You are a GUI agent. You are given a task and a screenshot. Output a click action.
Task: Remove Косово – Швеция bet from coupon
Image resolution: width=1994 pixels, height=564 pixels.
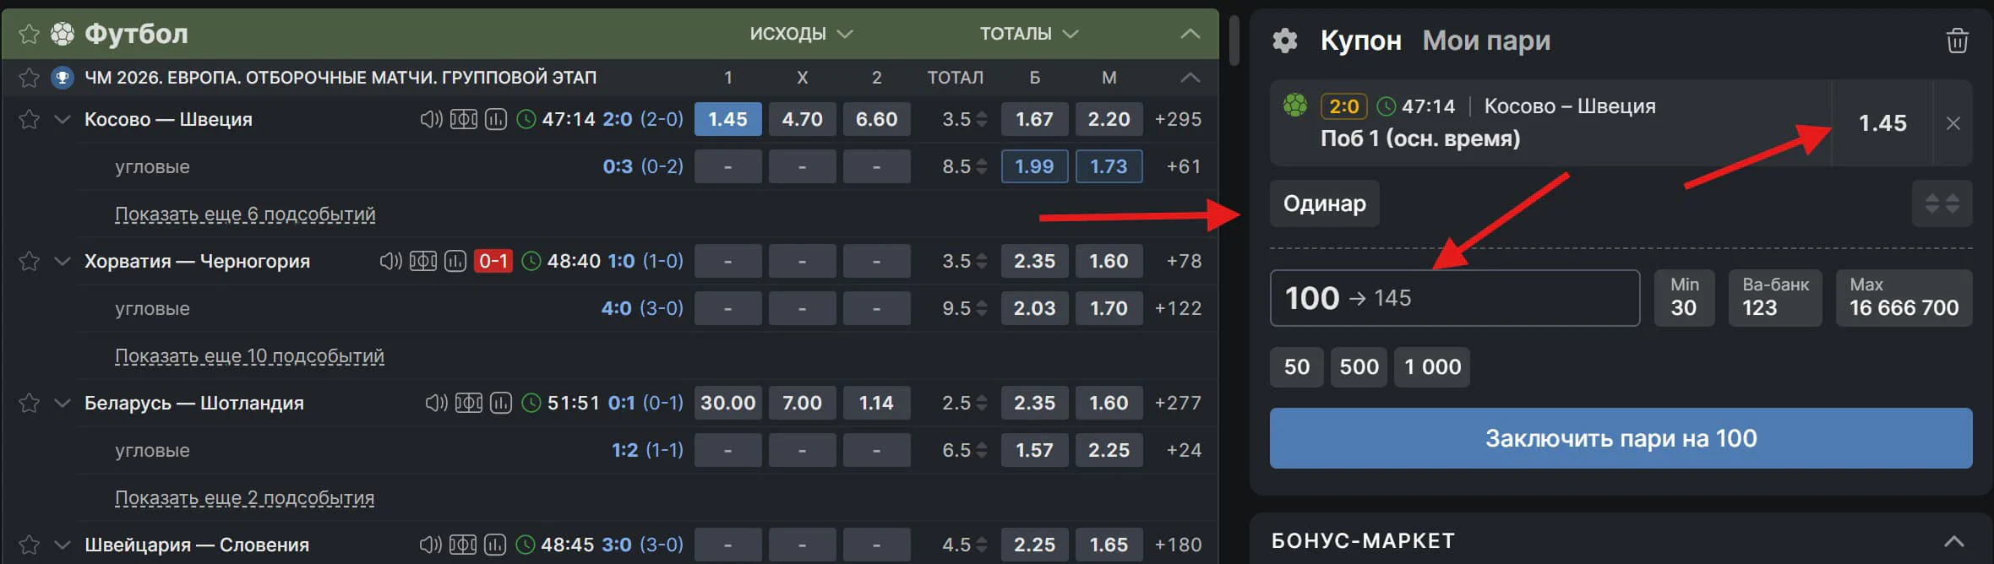click(x=1953, y=123)
